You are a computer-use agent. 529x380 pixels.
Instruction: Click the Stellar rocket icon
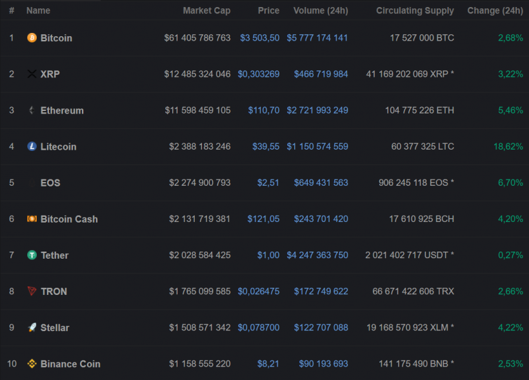pos(32,328)
